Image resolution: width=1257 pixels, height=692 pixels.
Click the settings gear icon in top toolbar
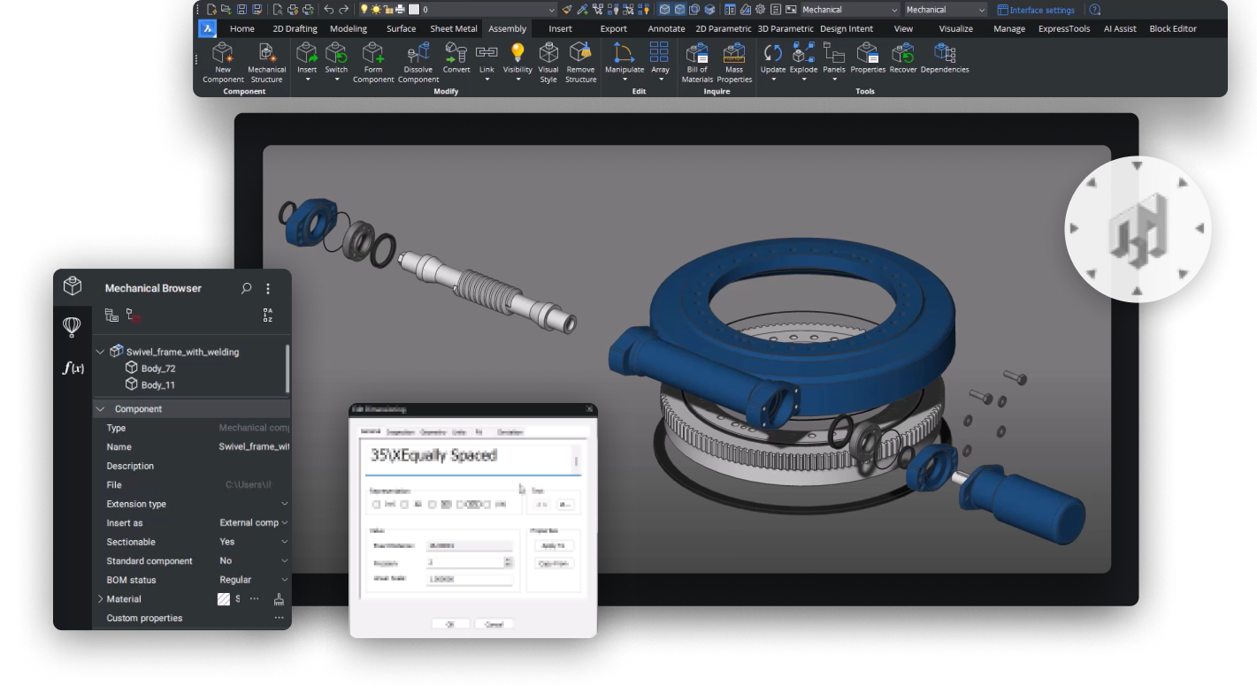click(x=760, y=10)
